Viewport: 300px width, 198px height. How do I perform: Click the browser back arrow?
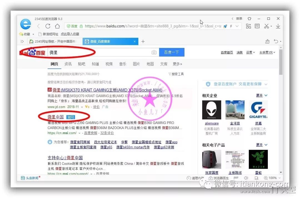pyautogui.click(x=38, y=26)
